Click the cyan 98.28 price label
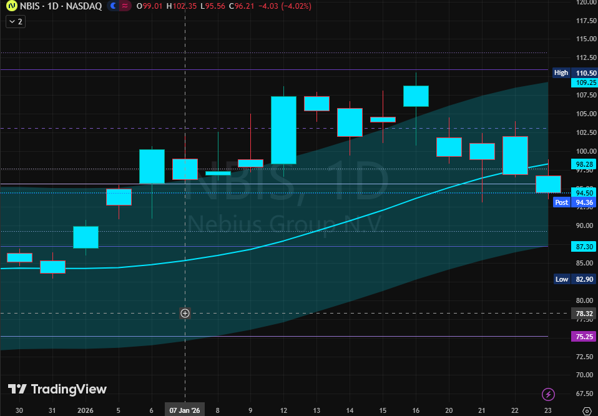The height and width of the screenshot is (416, 598). [x=584, y=164]
